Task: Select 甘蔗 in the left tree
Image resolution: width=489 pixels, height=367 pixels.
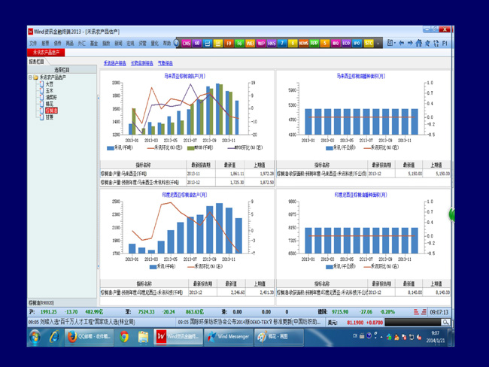Action: [x=49, y=117]
